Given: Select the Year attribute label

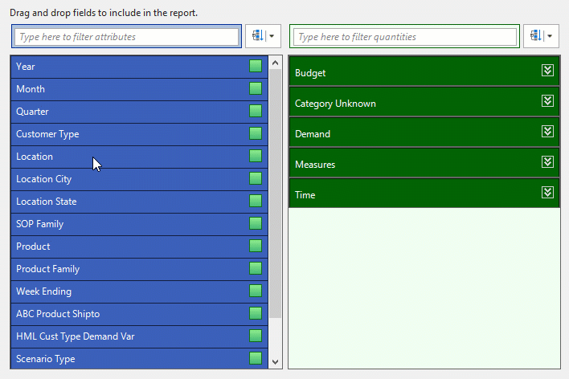Looking at the screenshot, I should pos(26,67).
